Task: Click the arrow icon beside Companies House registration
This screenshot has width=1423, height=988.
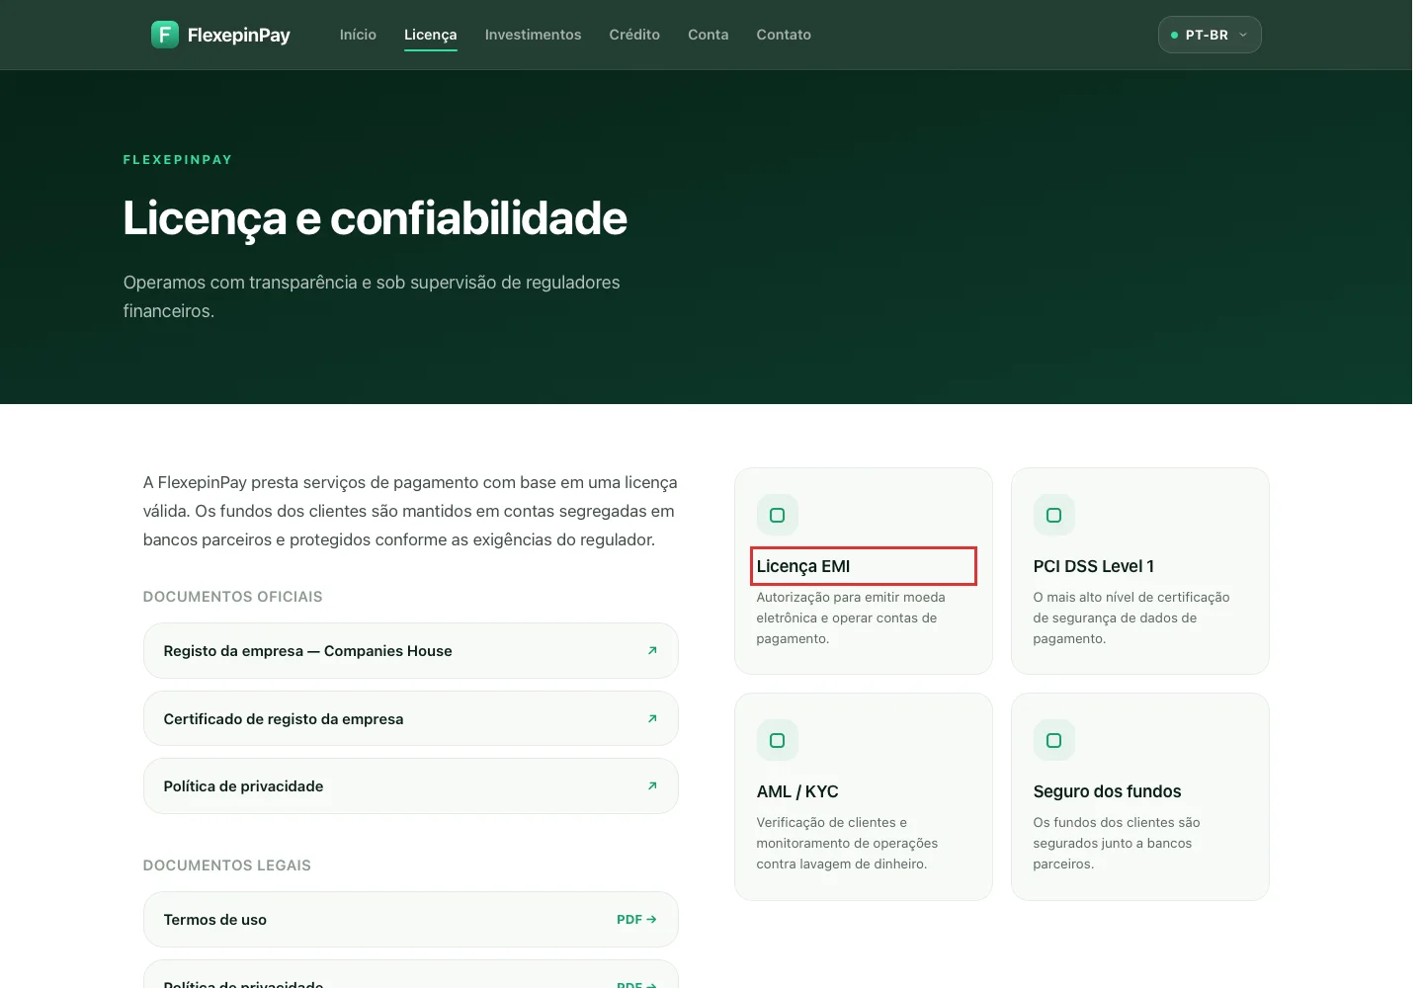Action: tap(652, 650)
